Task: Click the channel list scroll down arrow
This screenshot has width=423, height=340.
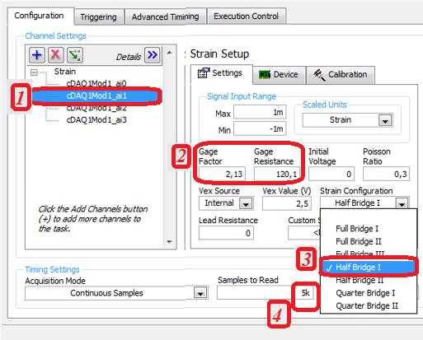Action: pos(169,242)
